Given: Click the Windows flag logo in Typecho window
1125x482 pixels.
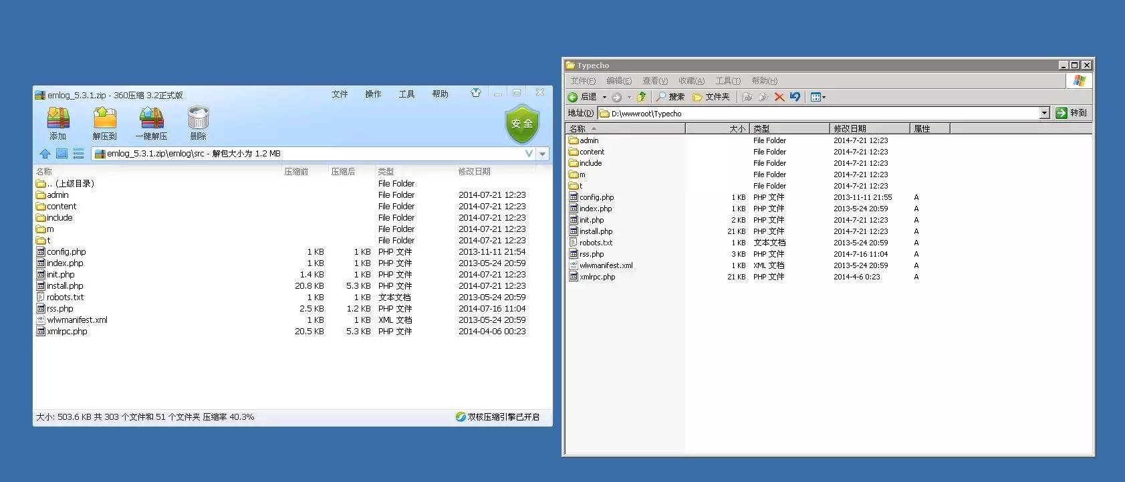Looking at the screenshot, I should click(1079, 81).
